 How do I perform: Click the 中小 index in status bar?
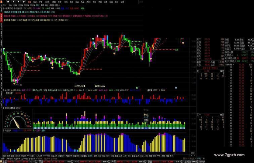tap(77, 162)
